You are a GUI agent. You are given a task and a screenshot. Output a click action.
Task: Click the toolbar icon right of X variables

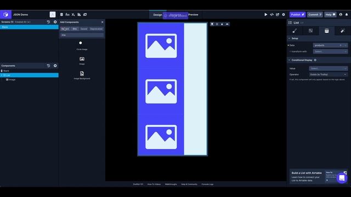(x=79, y=15)
